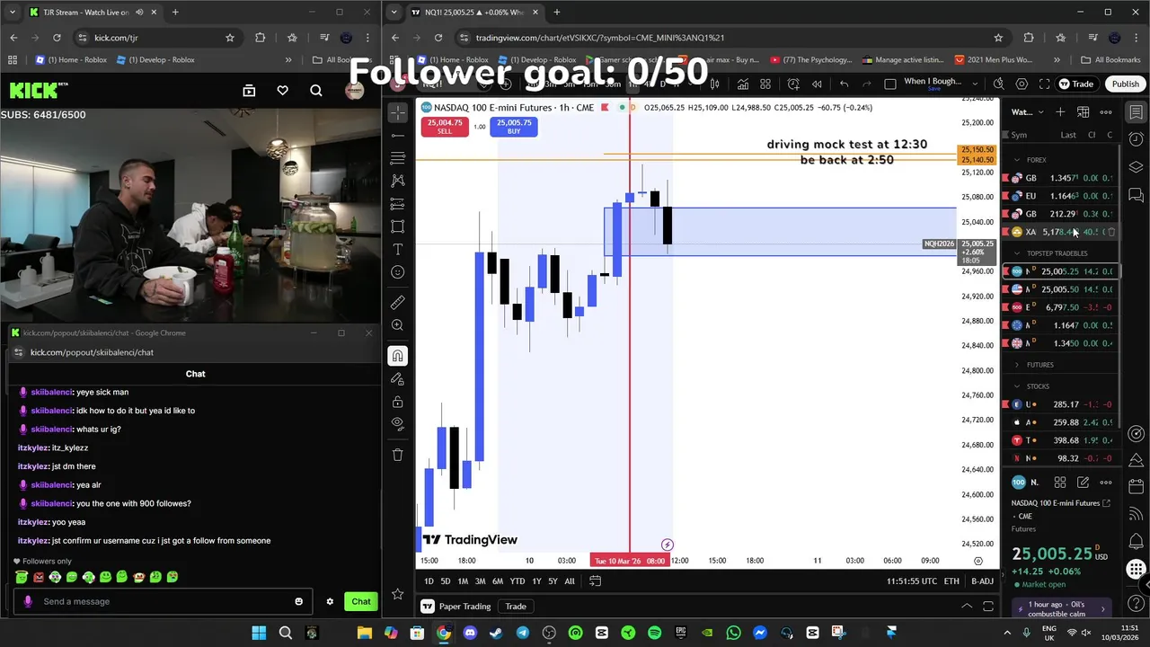Select the 6M time range
The width and height of the screenshot is (1150, 647).
pyautogui.click(x=497, y=581)
